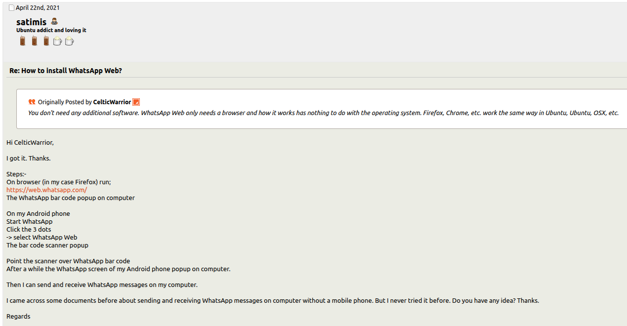Click the first empty white mug icon
The height and width of the screenshot is (326, 627).
coord(57,41)
